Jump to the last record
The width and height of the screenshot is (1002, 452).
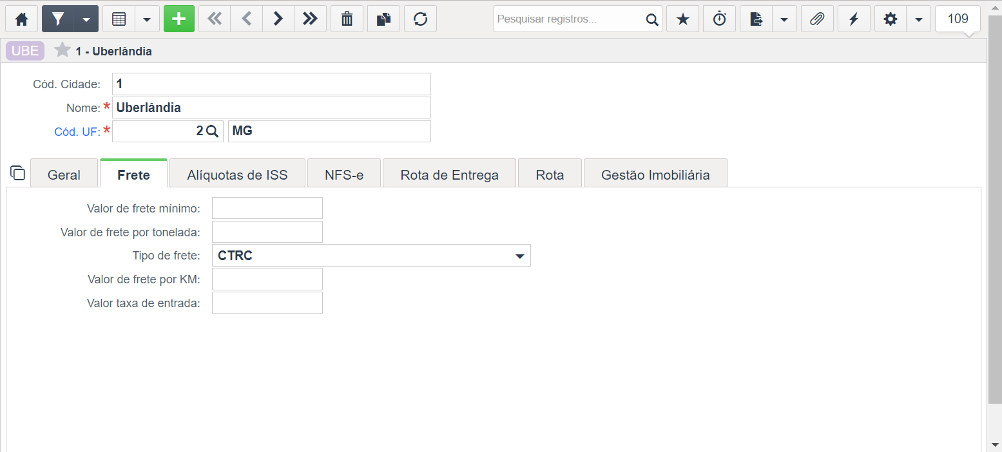(x=310, y=19)
